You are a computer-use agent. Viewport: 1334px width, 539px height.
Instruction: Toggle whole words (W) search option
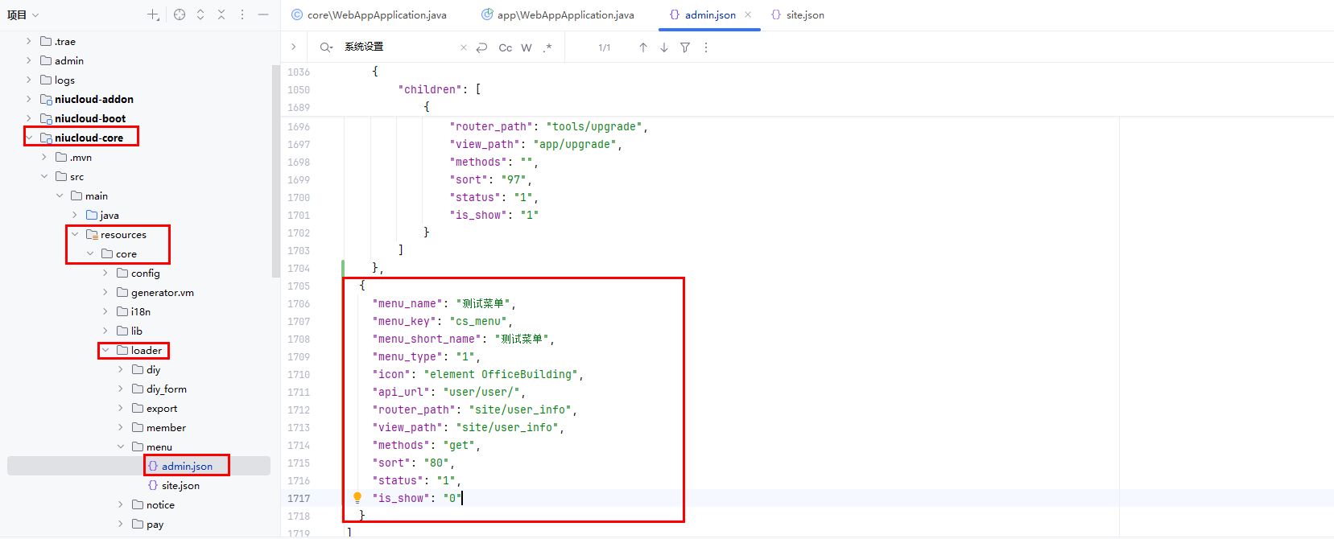pyautogui.click(x=527, y=47)
